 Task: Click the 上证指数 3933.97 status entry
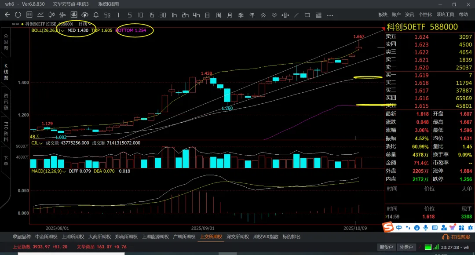coord(40,247)
